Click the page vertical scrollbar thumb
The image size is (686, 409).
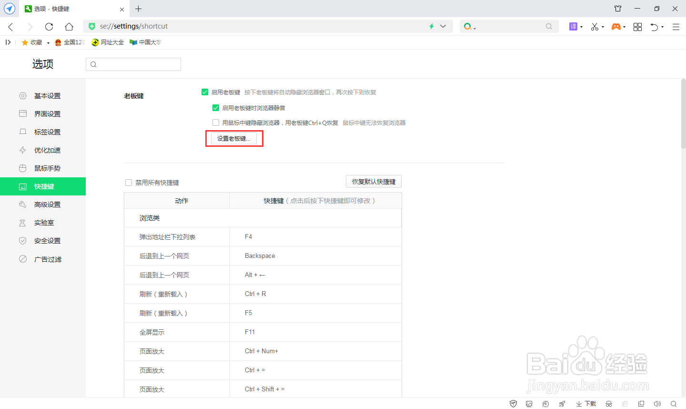pos(683,113)
